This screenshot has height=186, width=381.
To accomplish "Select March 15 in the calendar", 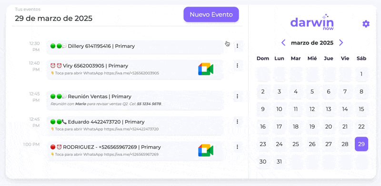I will 361,109.
